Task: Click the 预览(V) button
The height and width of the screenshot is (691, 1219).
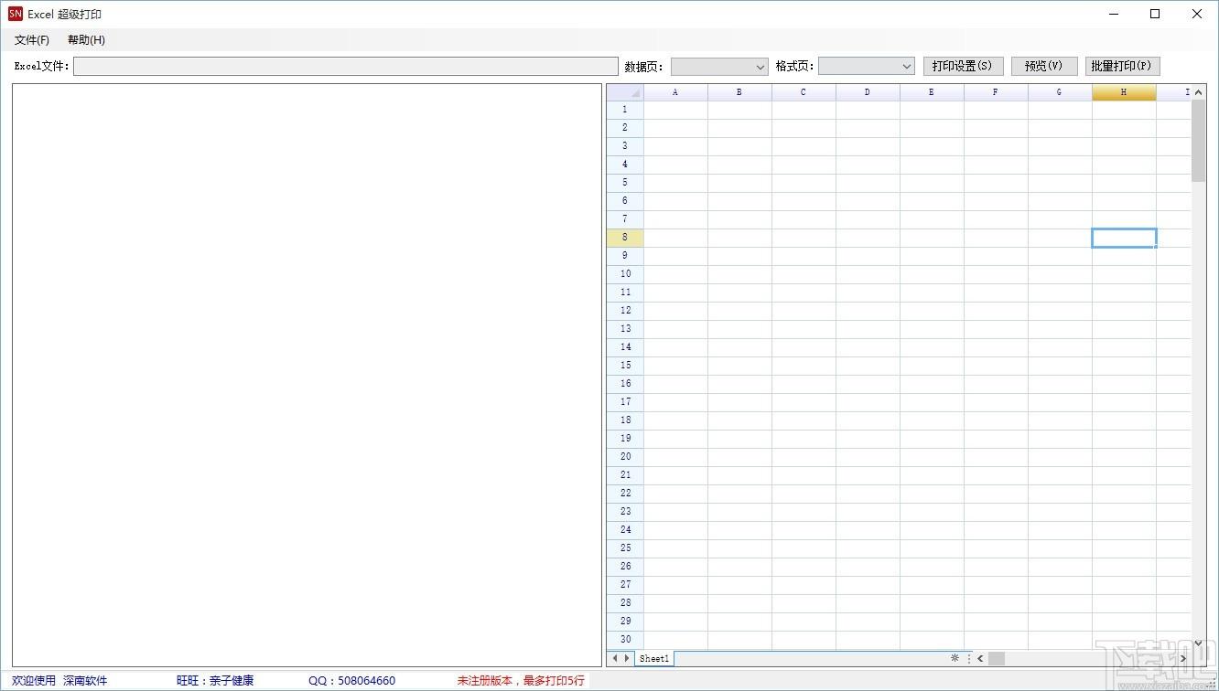Action: pyautogui.click(x=1044, y=66)
